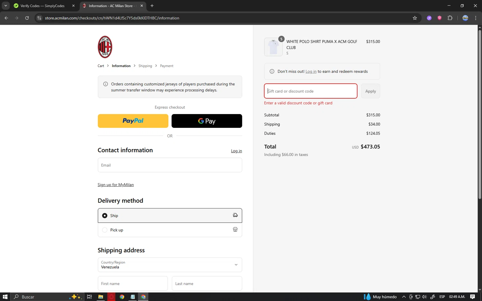
Task: Click the Shipping breadcrumb step
Action: pos(145,66)
